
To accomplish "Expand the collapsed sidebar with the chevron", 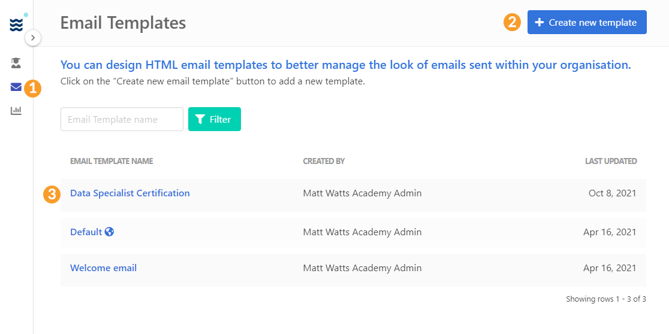I will pyautogui.click(x=33, y=38).
